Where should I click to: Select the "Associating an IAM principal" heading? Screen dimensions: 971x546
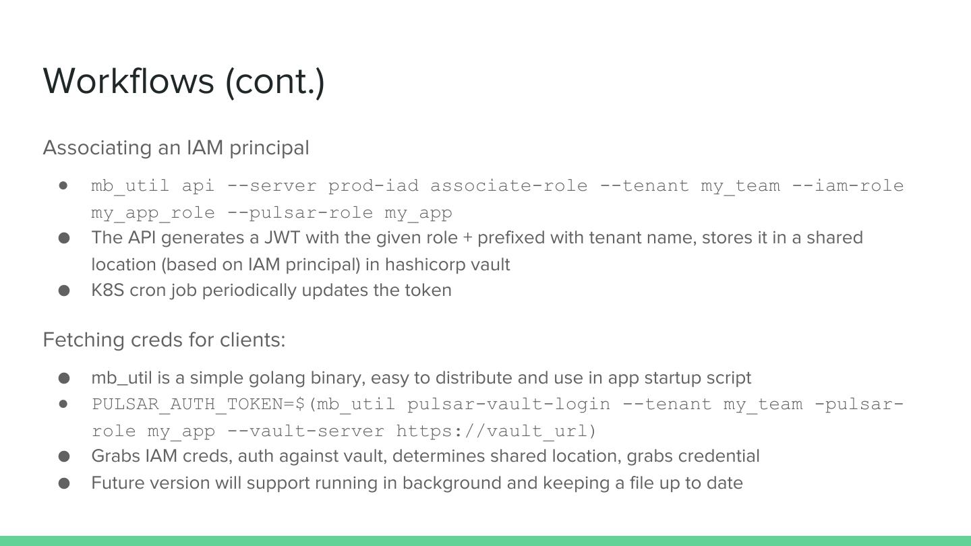tap(175, 148)
